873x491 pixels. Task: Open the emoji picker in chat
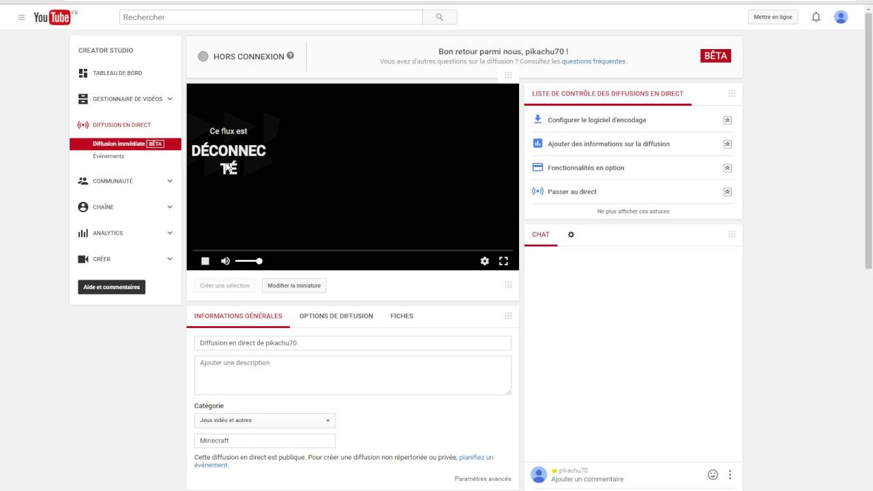pos(713,475)
